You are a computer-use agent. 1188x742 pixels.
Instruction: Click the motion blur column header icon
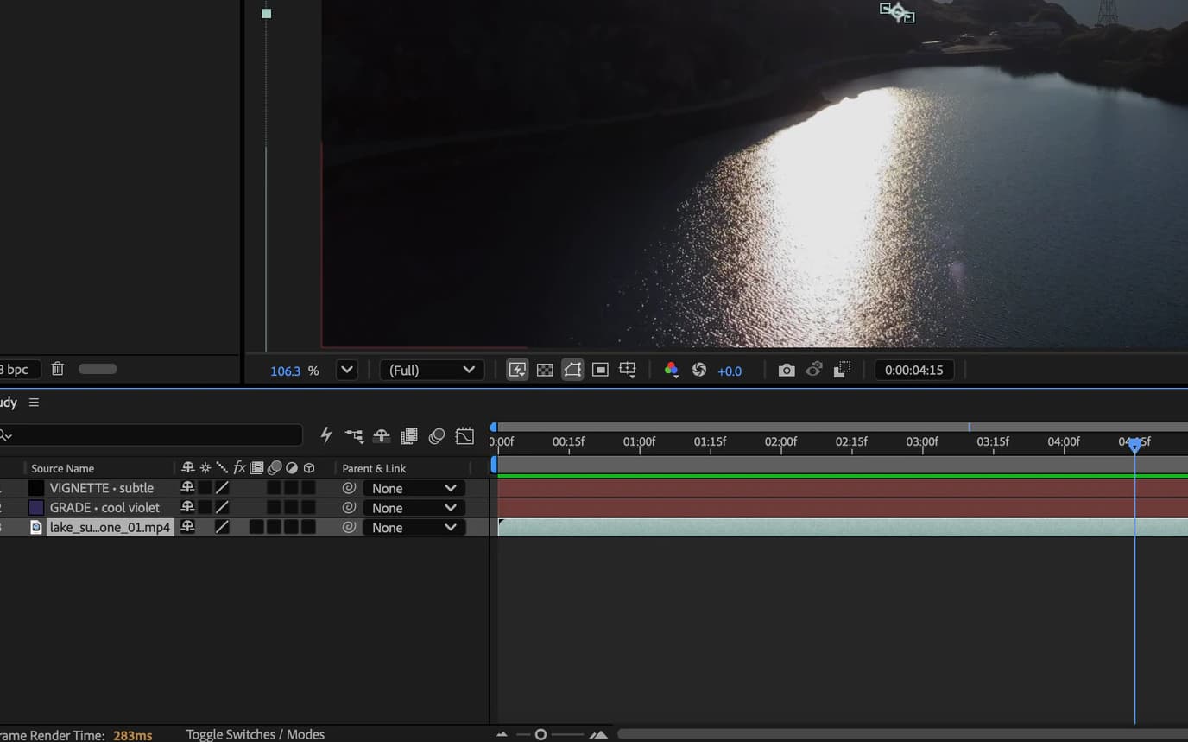tap(275, 468)
